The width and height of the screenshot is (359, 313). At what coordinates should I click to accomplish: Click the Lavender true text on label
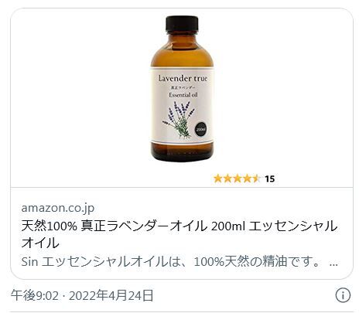pyautogui.click(x=183, y=78)
